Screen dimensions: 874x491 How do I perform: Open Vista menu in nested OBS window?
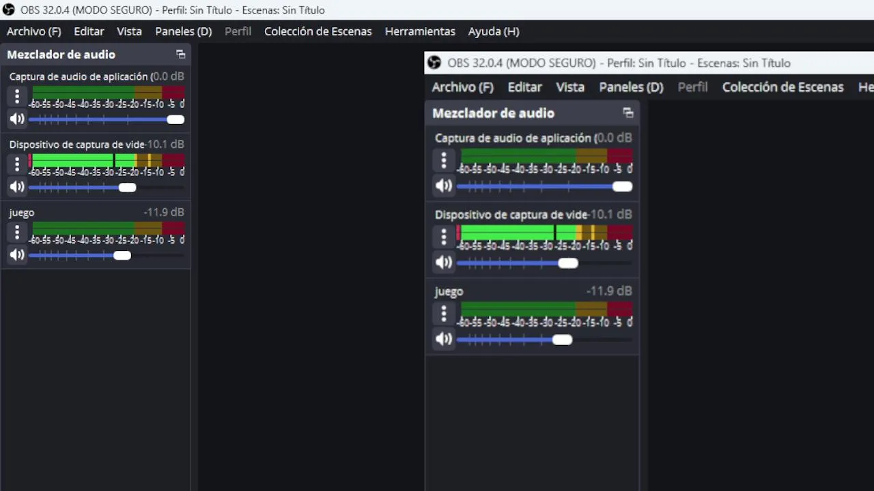570,87
